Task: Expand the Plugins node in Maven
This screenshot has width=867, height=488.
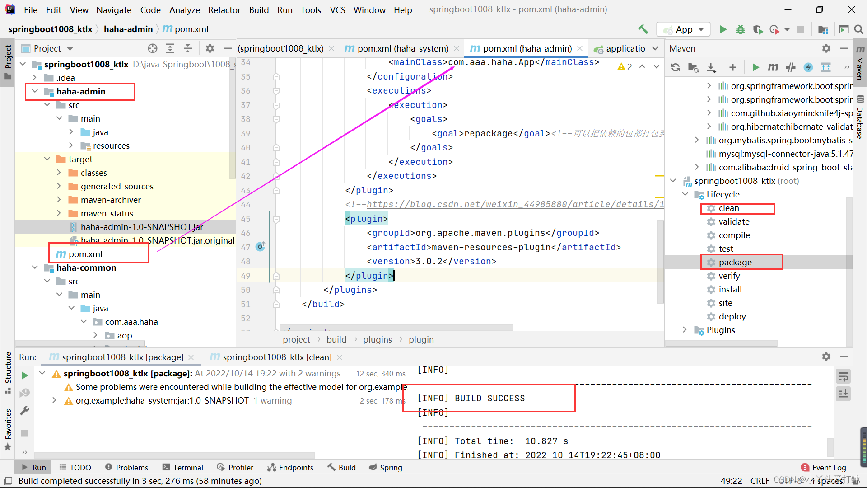Action: click(x=685, y=330)
